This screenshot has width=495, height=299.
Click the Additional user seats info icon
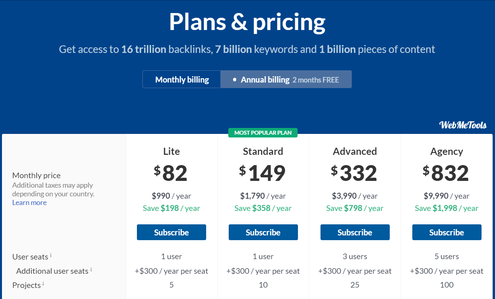[91, 269]
